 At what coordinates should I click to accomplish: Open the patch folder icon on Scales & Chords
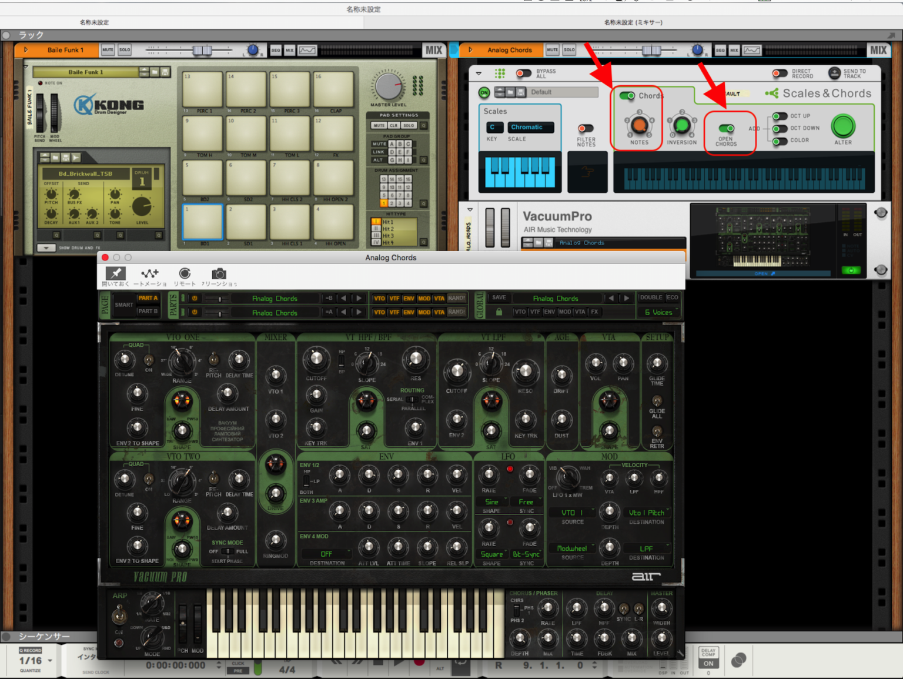[x=510, y=92]
